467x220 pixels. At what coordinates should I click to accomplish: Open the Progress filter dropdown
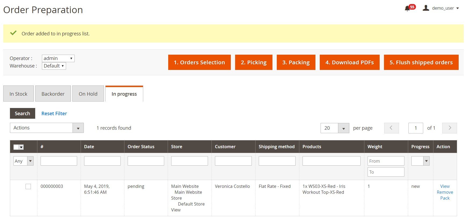[420, 161]
